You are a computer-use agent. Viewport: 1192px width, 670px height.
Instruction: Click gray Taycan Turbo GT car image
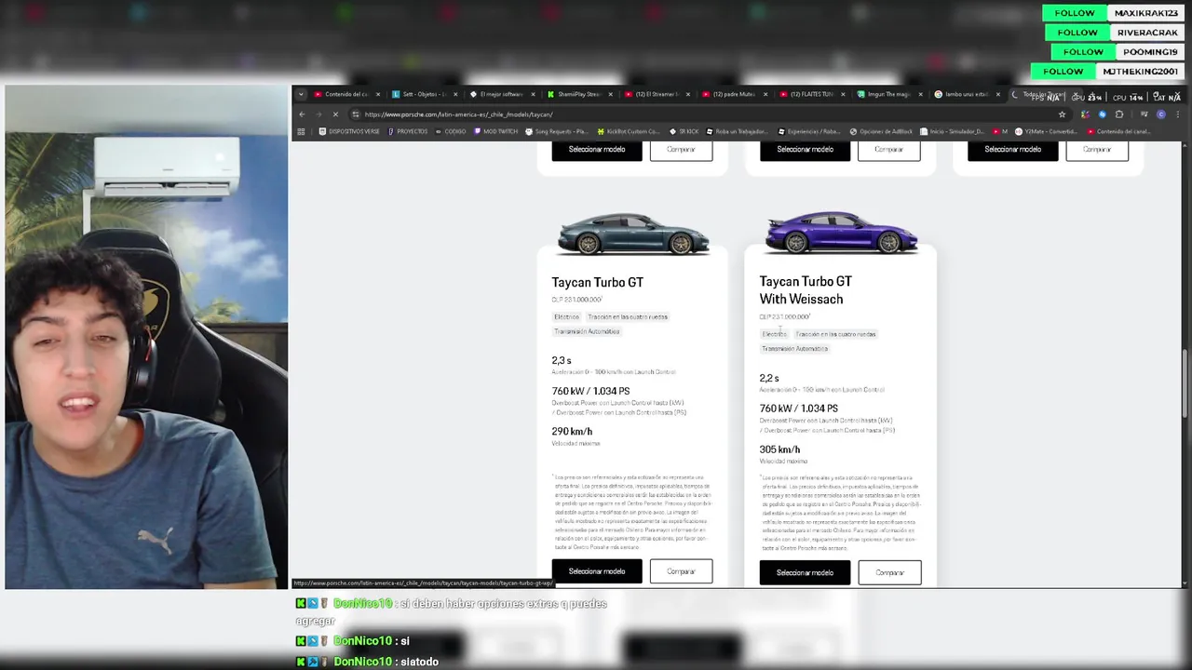click(631, 234)
